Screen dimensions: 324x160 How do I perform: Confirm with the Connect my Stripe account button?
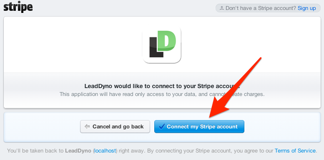point(199,127)
